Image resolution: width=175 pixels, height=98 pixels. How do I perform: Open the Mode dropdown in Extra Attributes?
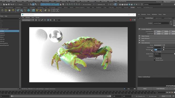tap(159, 45)
